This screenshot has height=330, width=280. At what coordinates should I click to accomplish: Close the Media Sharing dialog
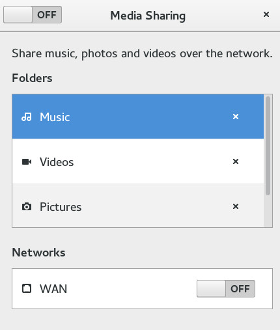266,14
